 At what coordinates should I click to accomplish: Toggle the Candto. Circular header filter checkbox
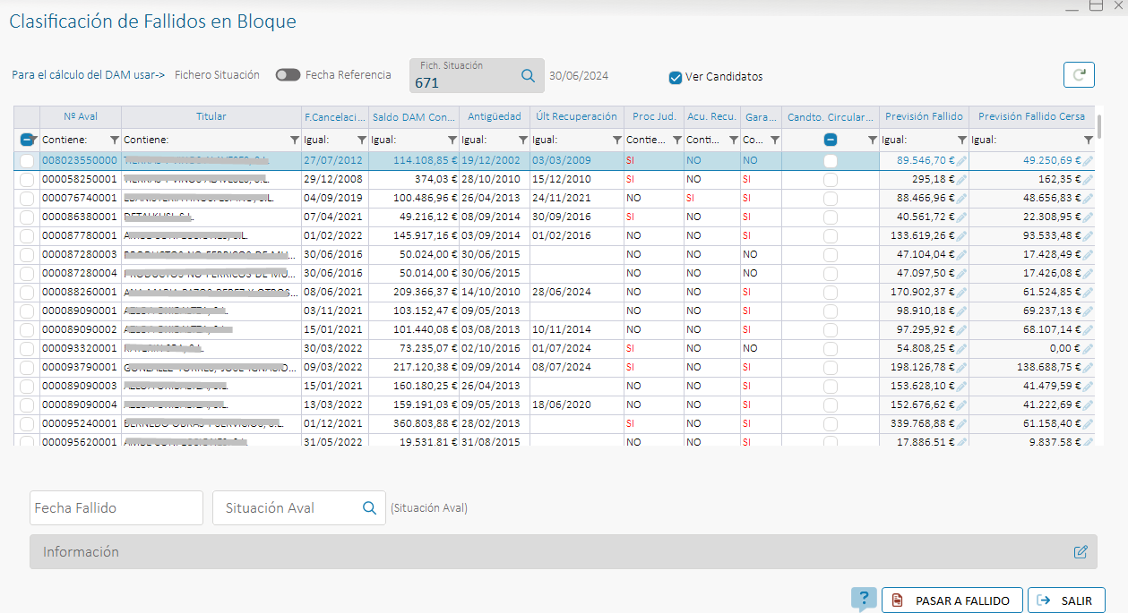tap(831, 140)
